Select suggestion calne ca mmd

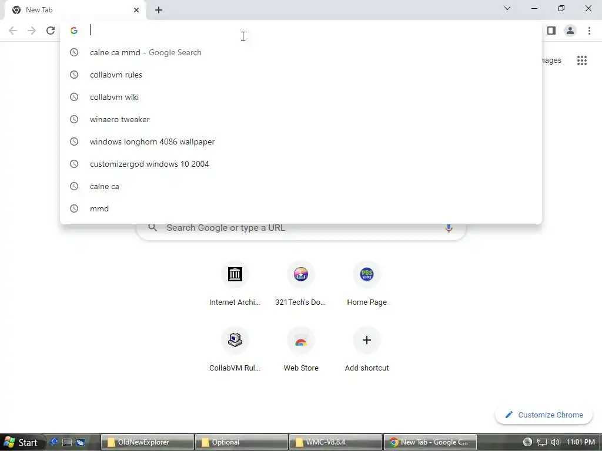point(301,52)
